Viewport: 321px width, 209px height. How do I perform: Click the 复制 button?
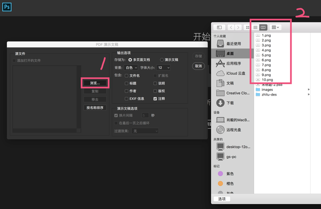(x=95, y=91)
